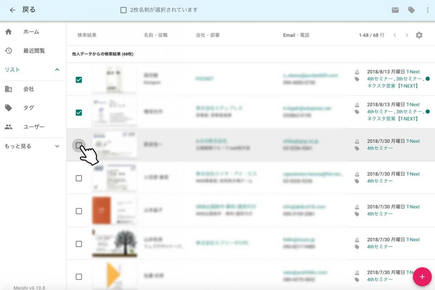The image size is (435, 290).
Task: Open table settings gear icon
Action: click(419, 35)
